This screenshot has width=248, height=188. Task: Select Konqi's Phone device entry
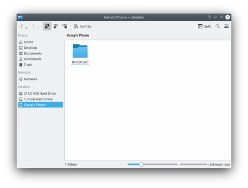tap(40, 105)
